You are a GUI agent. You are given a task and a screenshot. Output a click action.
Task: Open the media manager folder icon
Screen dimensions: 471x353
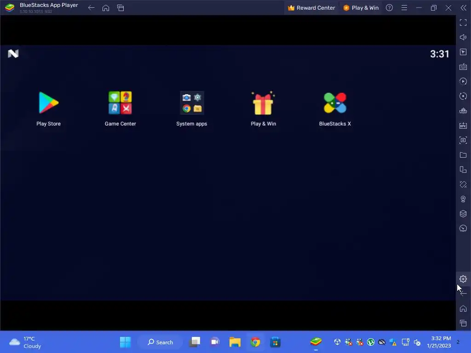point(463,155)
